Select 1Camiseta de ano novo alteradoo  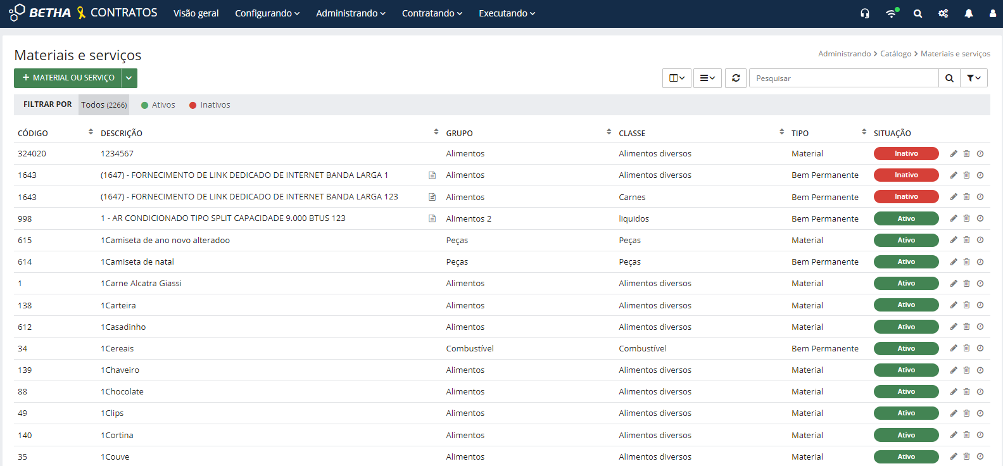coord(165,241)
